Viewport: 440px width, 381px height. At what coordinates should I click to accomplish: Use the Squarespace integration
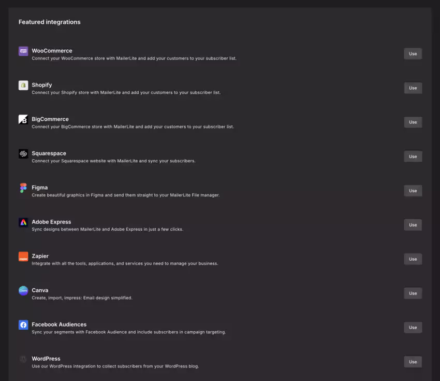pyautogui.click(x=413, y=156)
